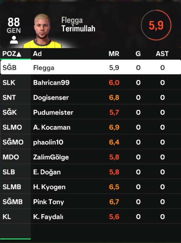The image size is (181, 243).
Task: Select Pink Tony at SĞMB
Action: click(x=91, y=201)
